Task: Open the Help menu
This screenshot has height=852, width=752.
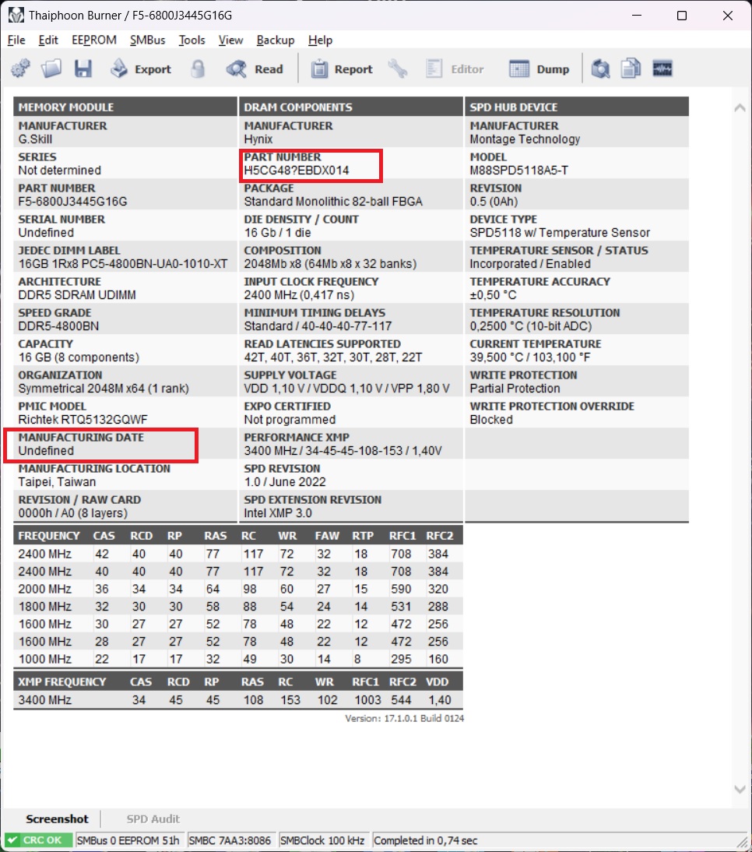Action: coord(320,40)
